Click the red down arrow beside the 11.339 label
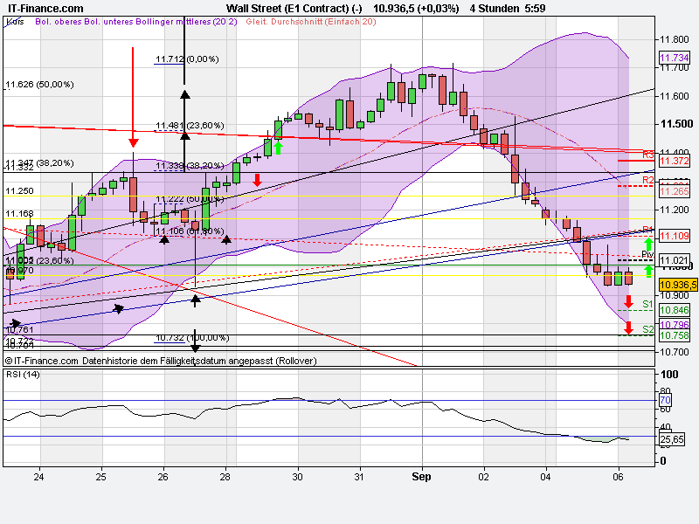The image size is (699, 524). coord(258,179)
